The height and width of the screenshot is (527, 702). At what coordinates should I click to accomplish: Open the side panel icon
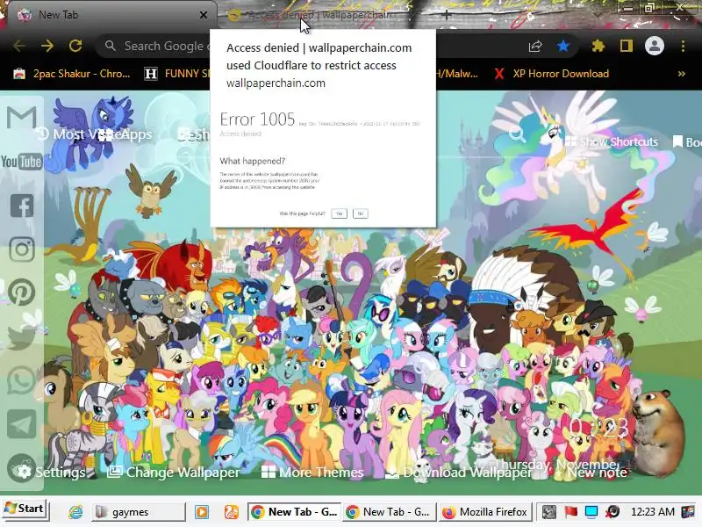626,46
